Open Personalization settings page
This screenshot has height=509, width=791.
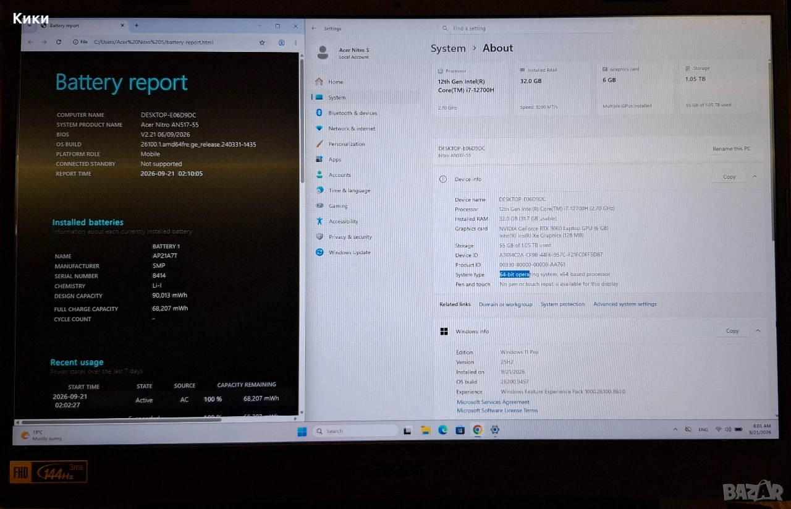point(347,144)
